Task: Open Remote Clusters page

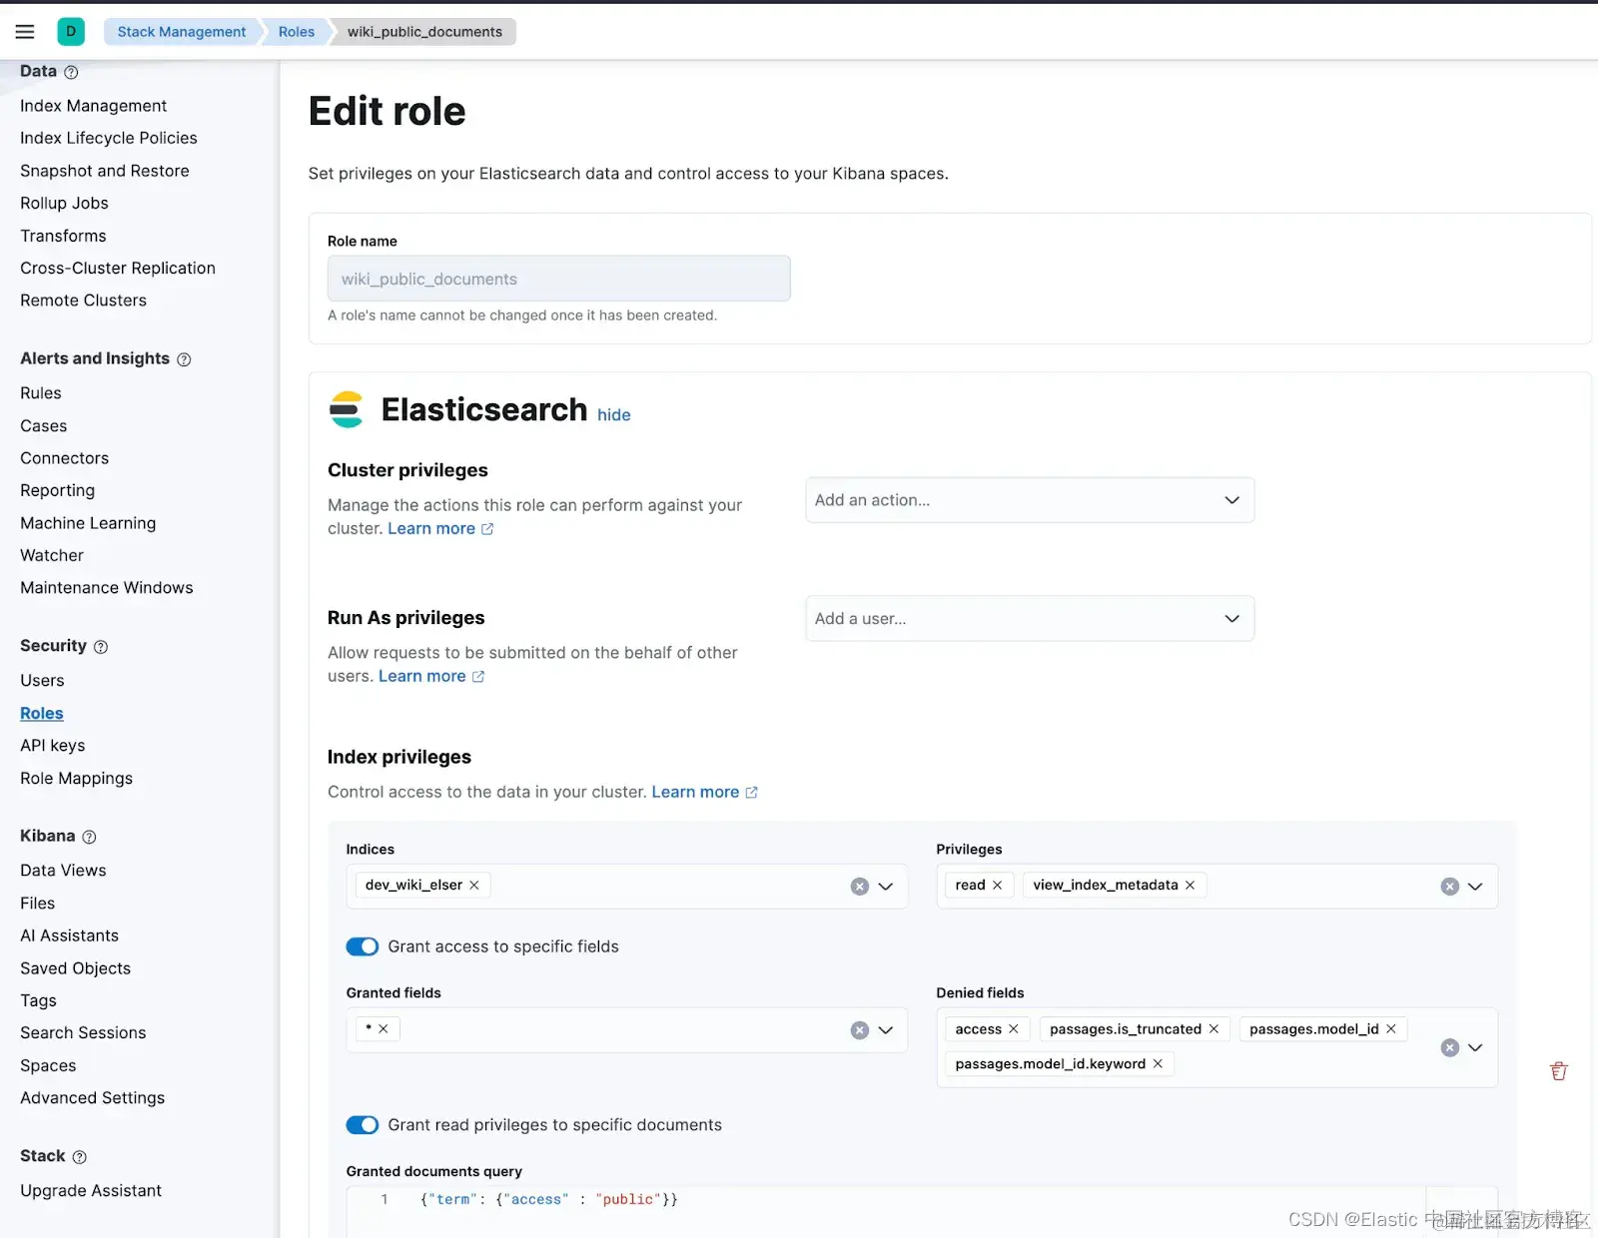Action: point(83,301)
